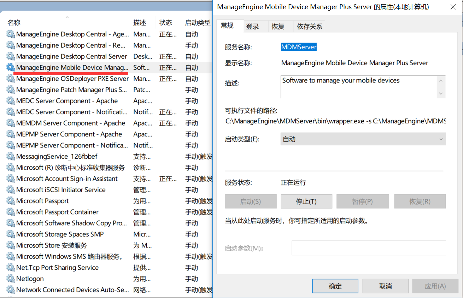Click gear icon of Network Connected Devices Auto-Se…
The image size is (463, 298).
click(11, 290)
